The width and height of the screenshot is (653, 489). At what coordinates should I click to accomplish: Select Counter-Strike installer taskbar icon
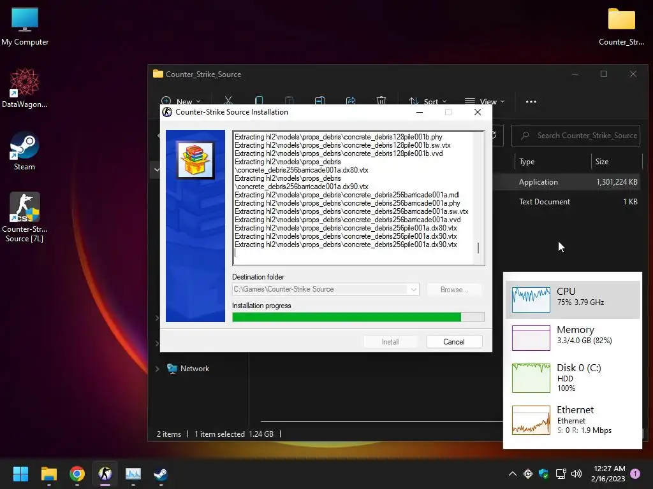coord(105,474)
